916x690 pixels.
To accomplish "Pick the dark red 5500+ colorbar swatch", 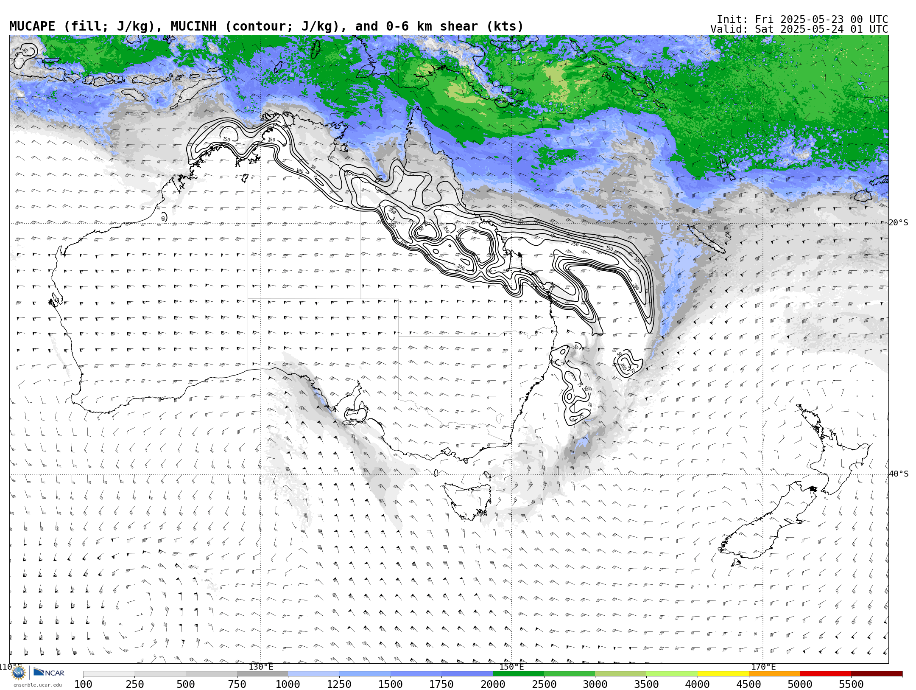I will pyautogui.click(x=877, y=674).
